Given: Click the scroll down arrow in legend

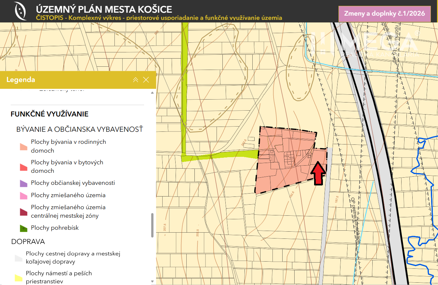Looking at the screenshot, I should pos(152,281).
